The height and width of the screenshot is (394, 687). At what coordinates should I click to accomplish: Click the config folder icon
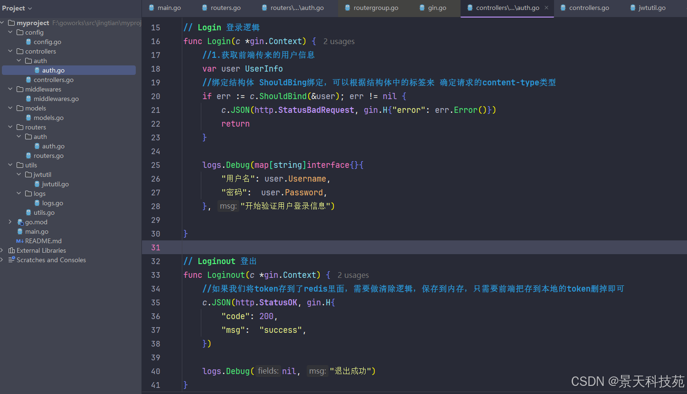(20, 32)
